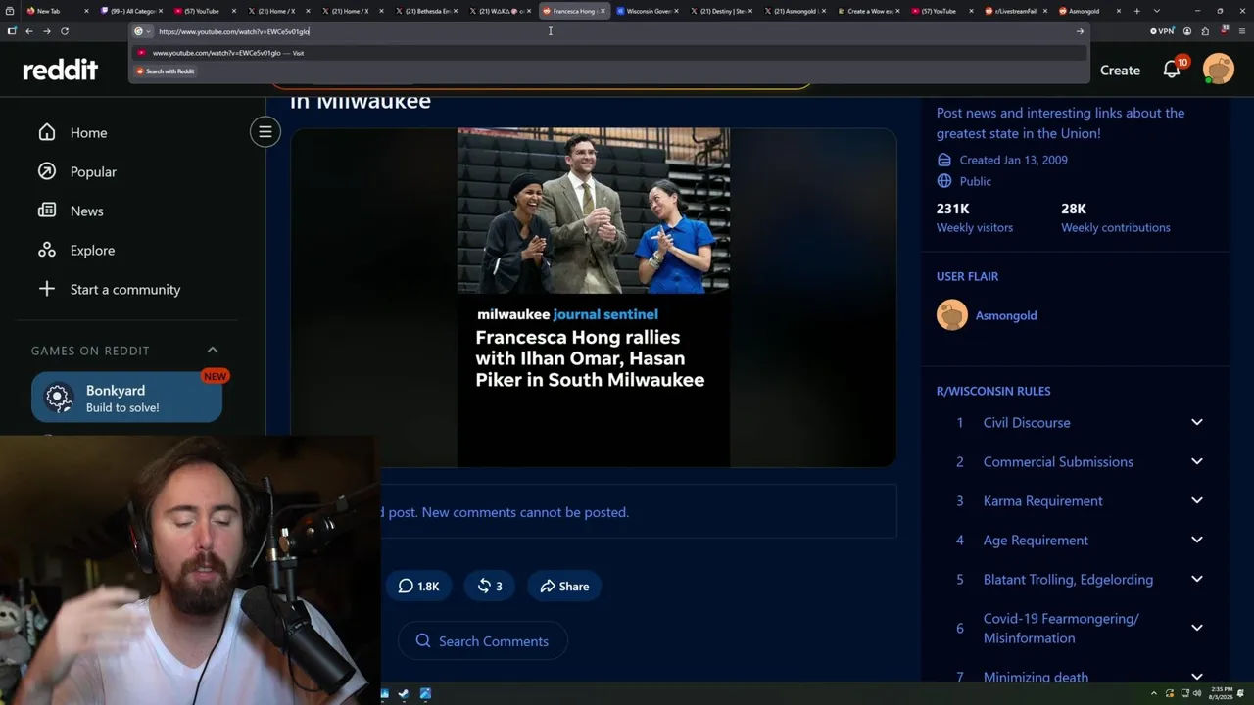The height and width of the screenshot is (705, 1254).
Task: Click the Popular arrow icon in sidebar
Action: tap(47, 171)
